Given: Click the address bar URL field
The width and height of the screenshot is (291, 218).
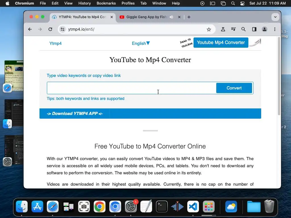Looking at the screenshot, I should (136, 29).
